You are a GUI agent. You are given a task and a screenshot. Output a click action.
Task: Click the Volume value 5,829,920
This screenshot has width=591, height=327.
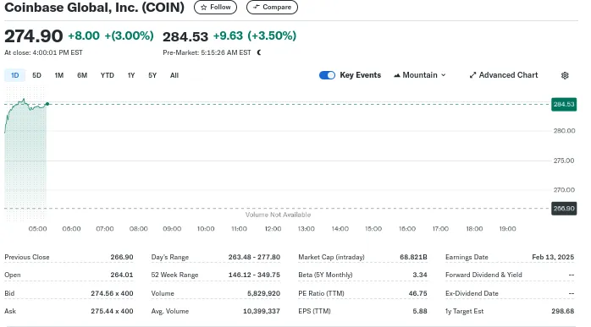(264, 293)
